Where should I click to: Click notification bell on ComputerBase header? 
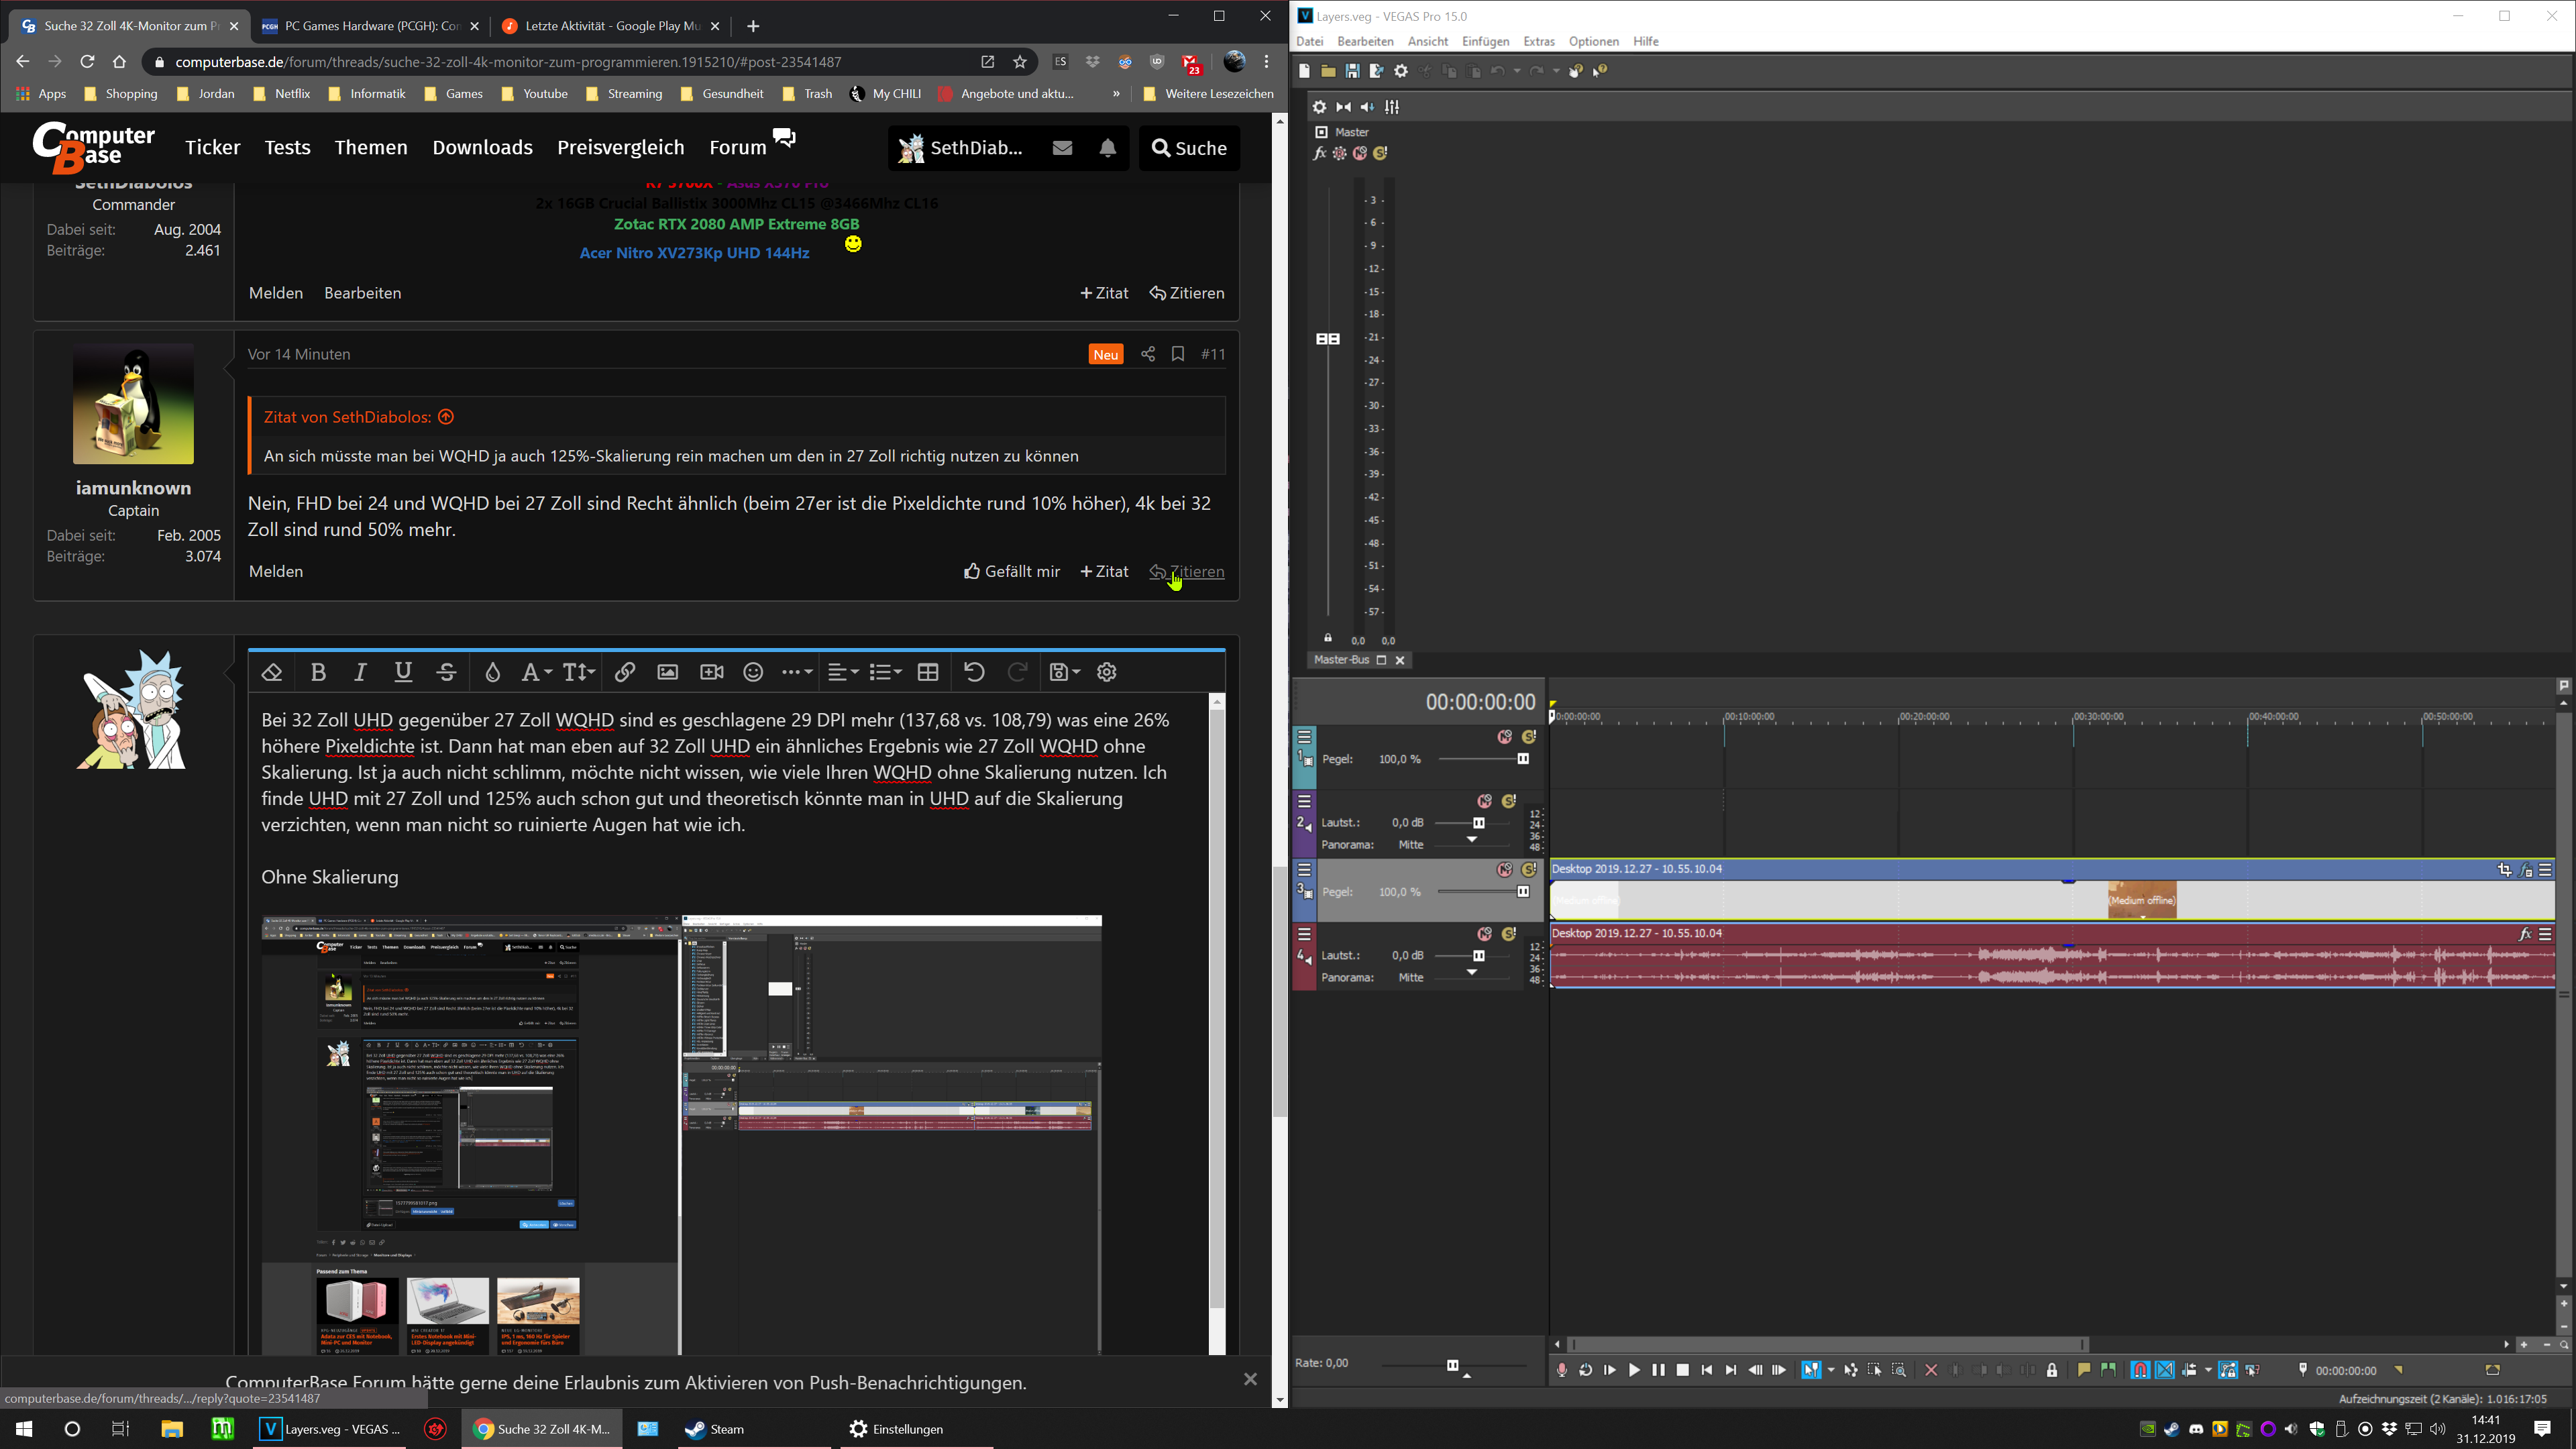point(1108,148)
